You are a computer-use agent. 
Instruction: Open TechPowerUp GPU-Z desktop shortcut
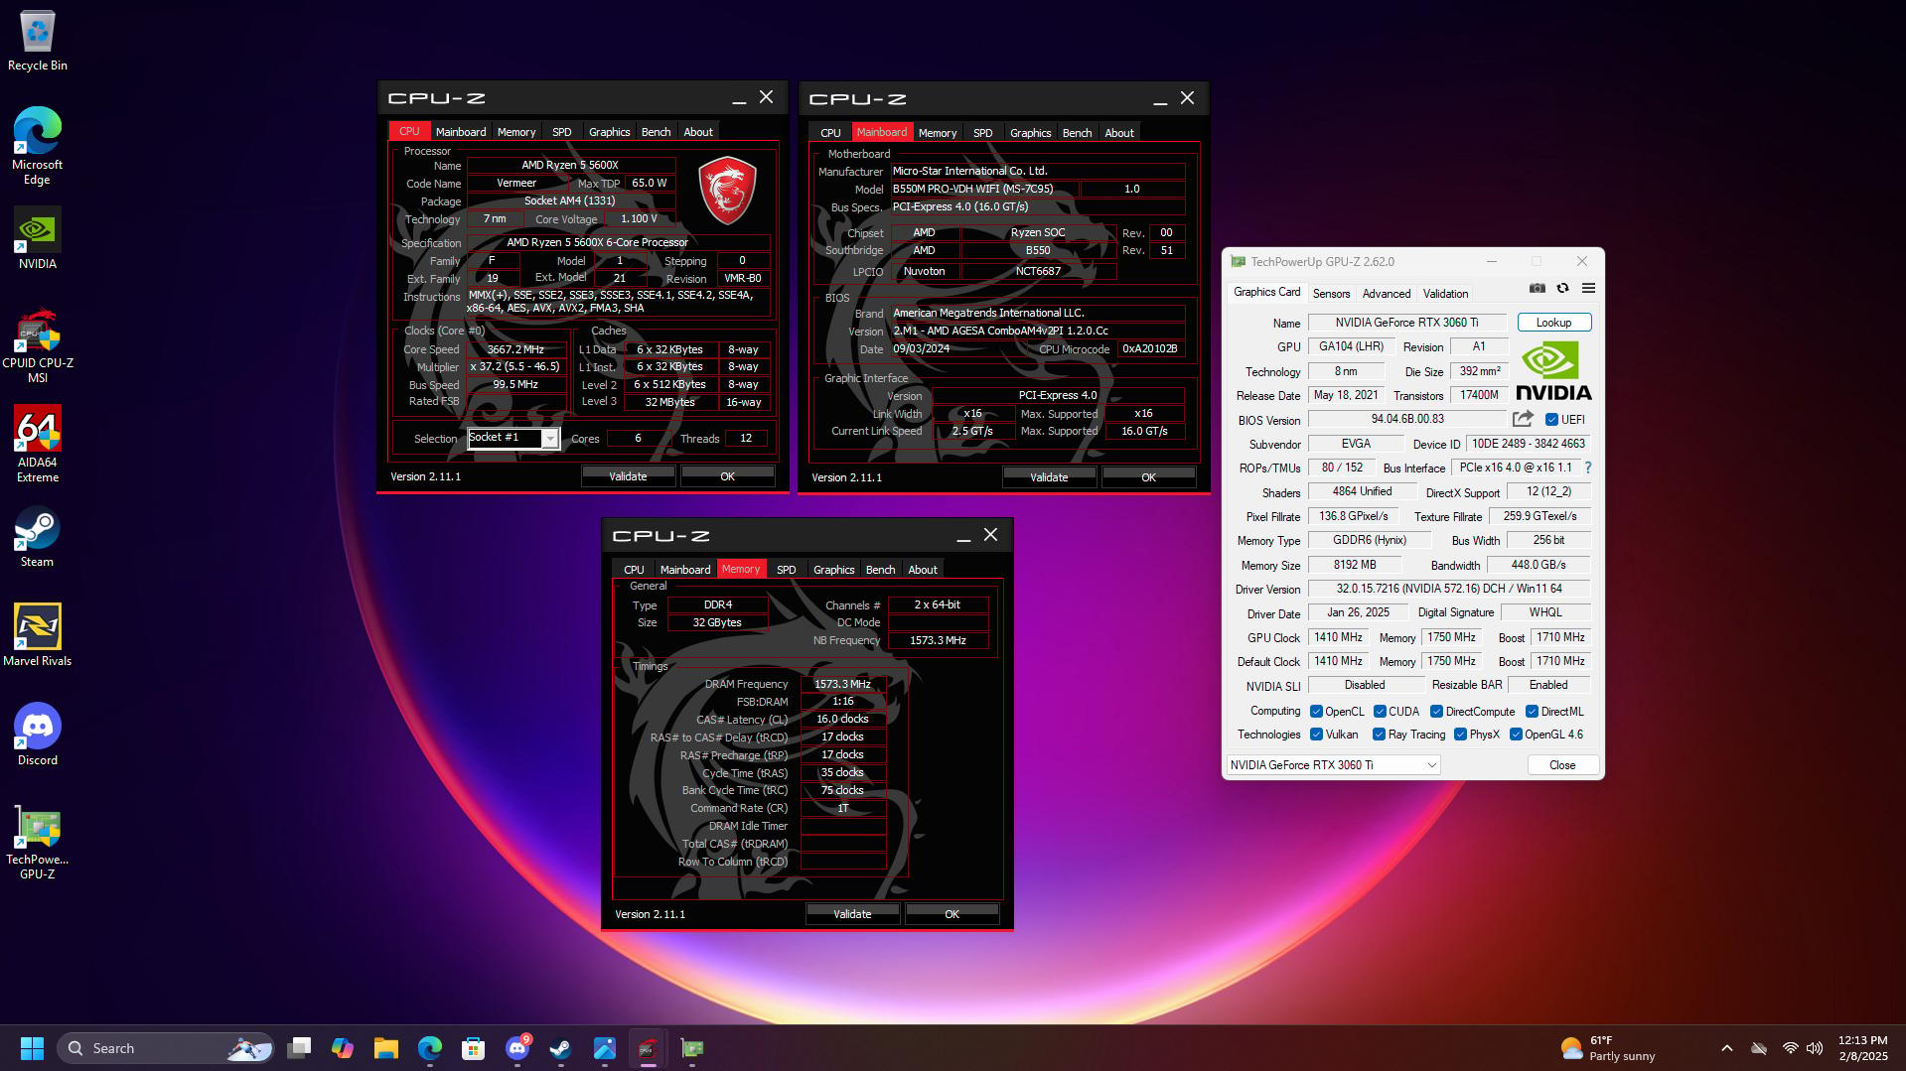point(38,842)
